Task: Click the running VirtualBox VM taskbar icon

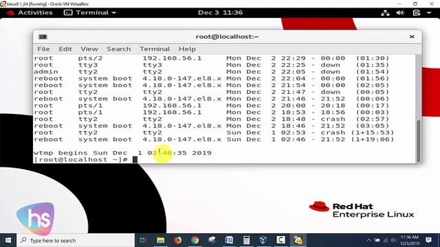Action: click(298, 240)
